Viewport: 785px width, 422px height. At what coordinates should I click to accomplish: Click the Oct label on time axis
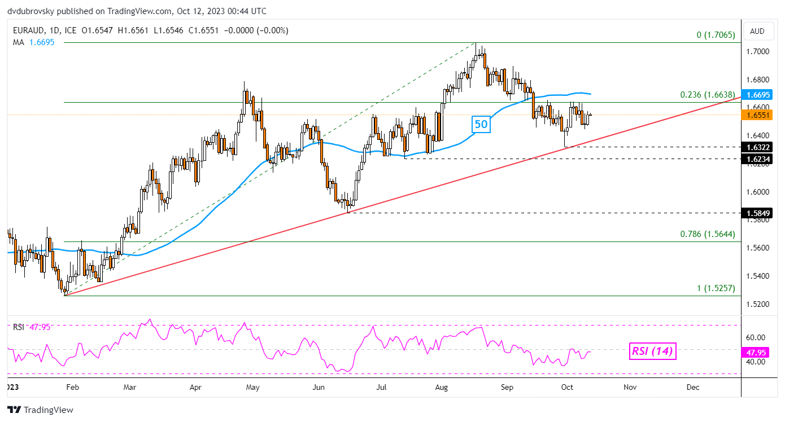568,388
